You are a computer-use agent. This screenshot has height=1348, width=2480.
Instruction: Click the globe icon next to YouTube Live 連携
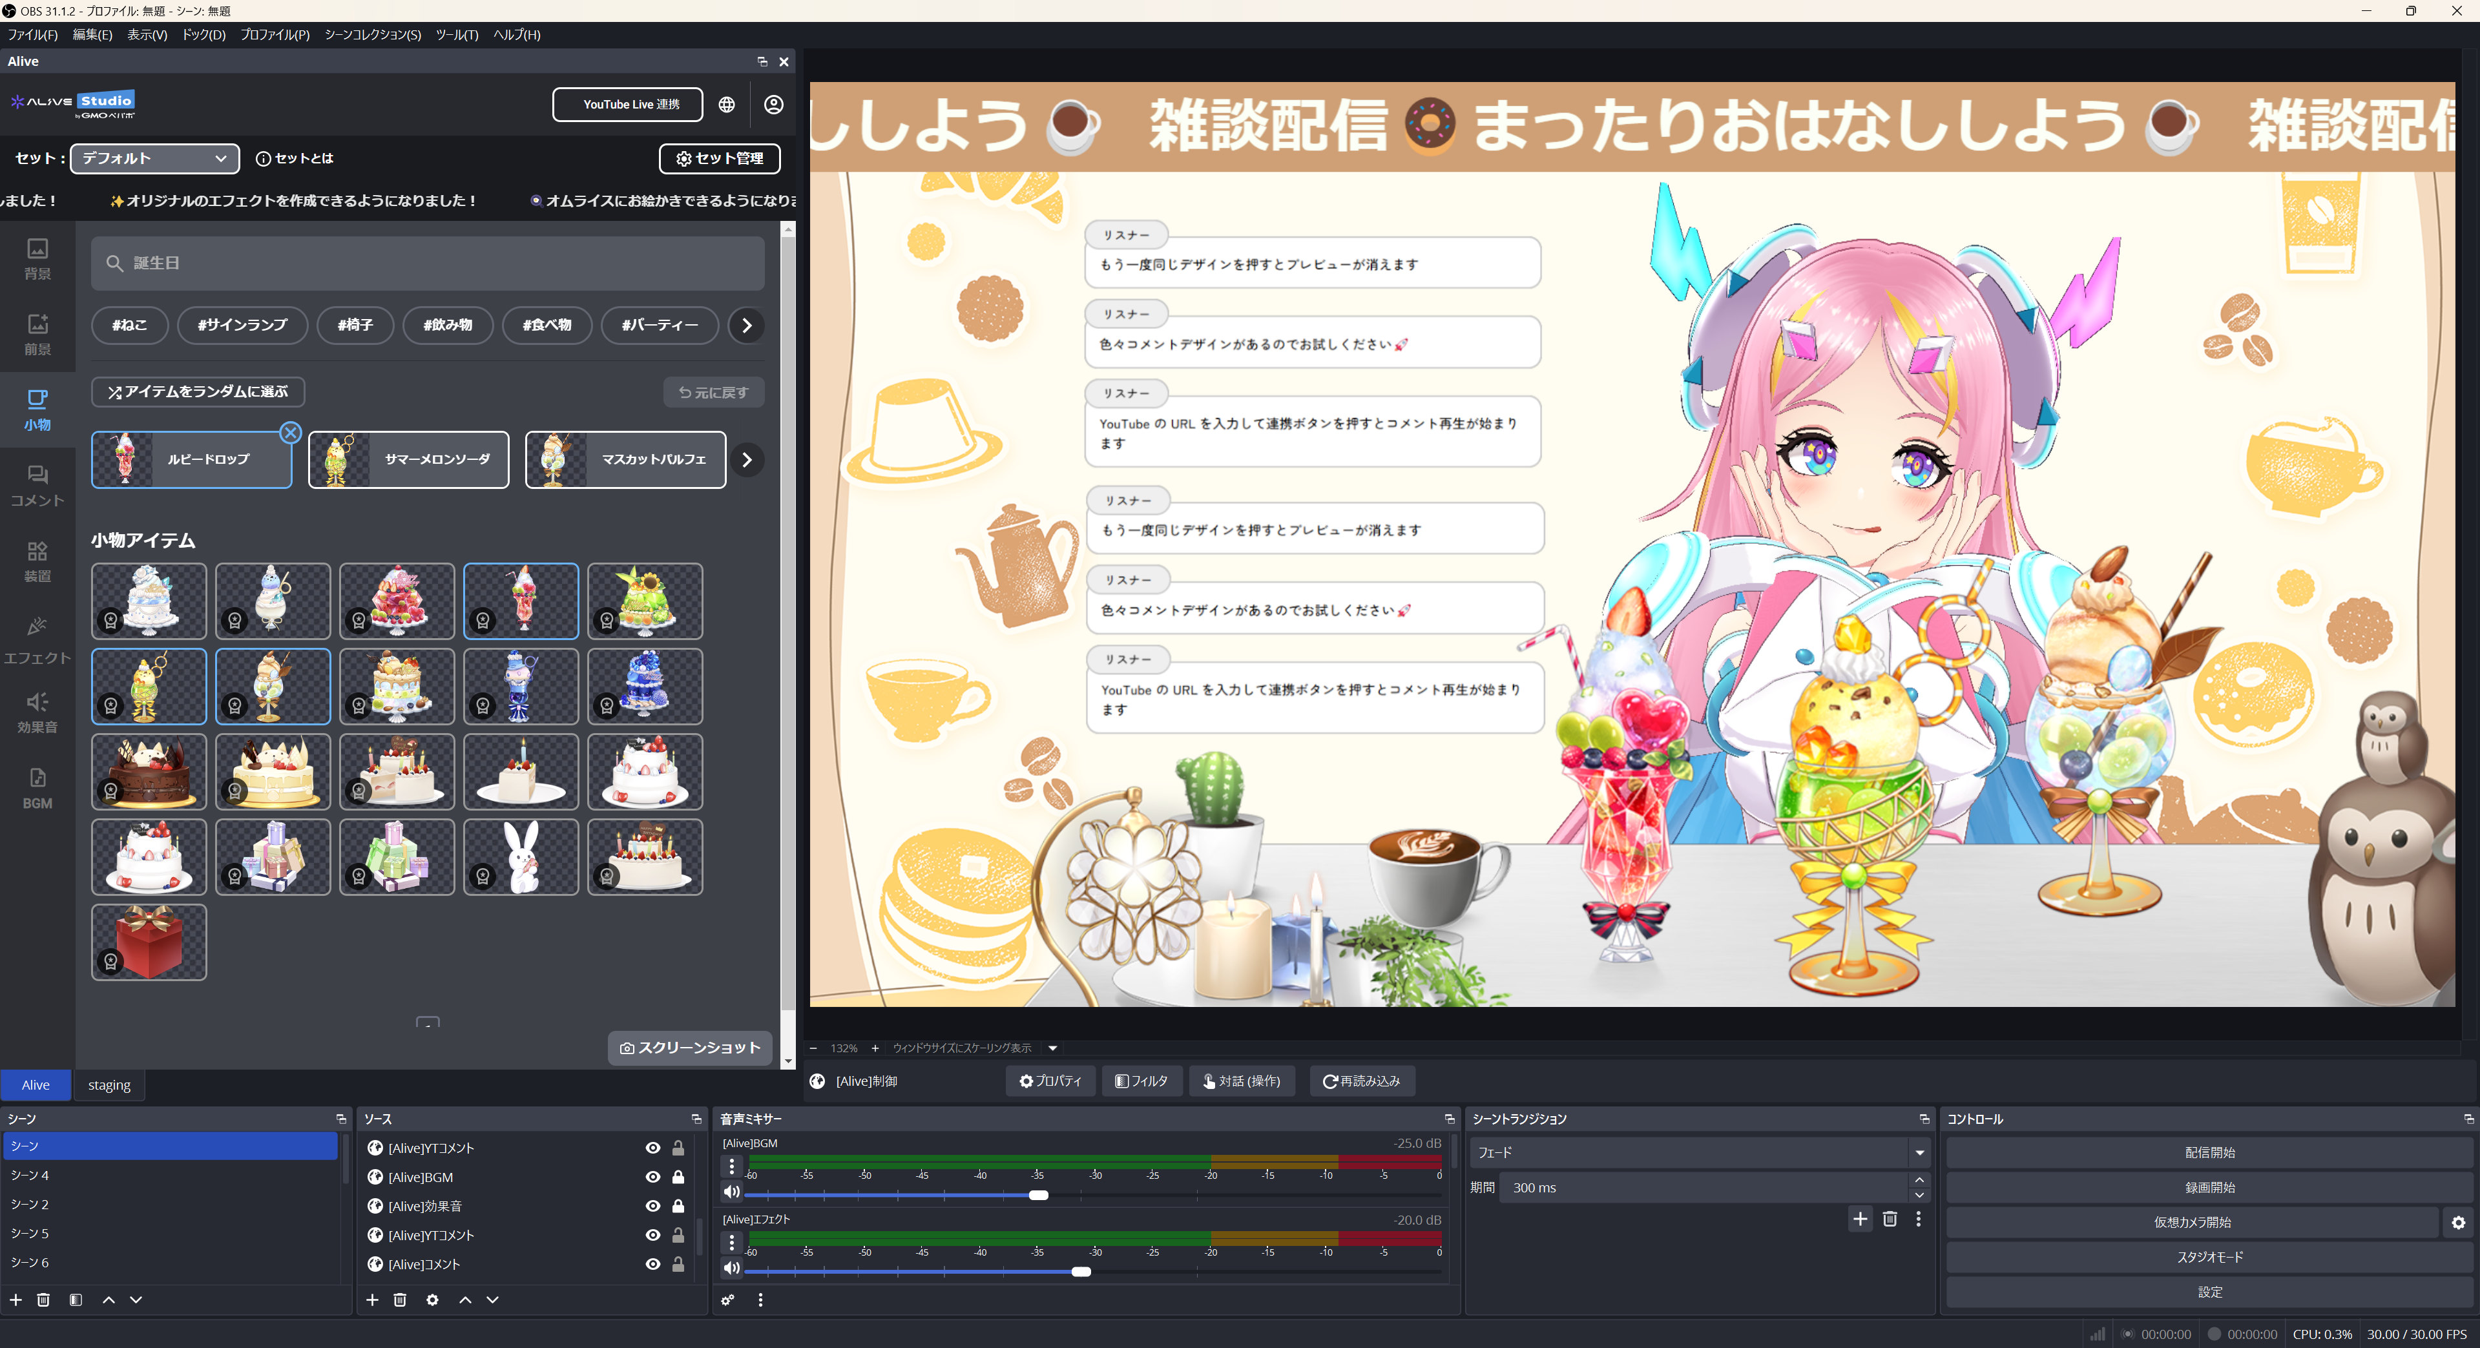click(728, 104)
